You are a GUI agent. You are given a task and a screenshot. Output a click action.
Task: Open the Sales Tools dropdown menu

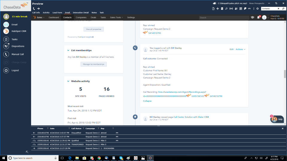pos(116,18)
